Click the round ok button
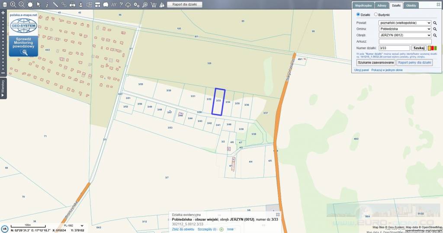The image size is (443, 233). click(4, 229)
